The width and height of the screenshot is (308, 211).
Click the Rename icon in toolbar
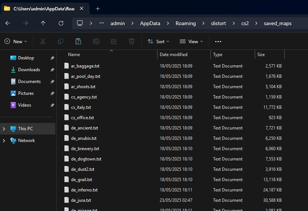96,41
